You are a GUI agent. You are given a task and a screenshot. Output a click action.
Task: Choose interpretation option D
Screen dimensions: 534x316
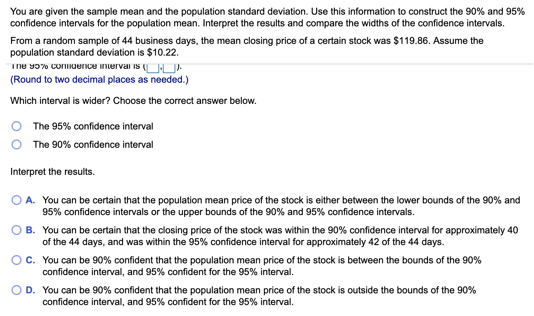click(16, 290)
